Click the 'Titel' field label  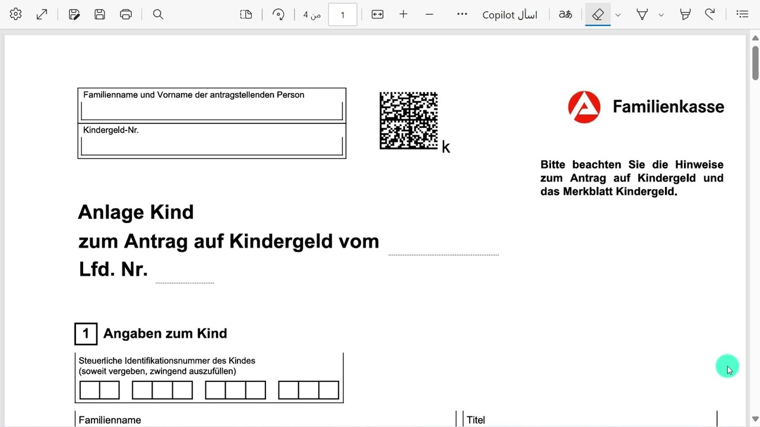tap(476, 420)
